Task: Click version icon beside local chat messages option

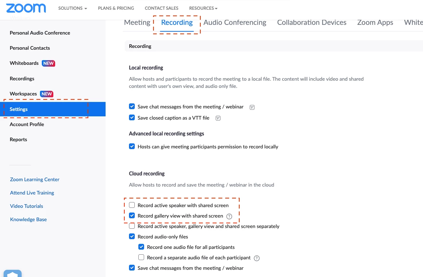Action: 252,107
